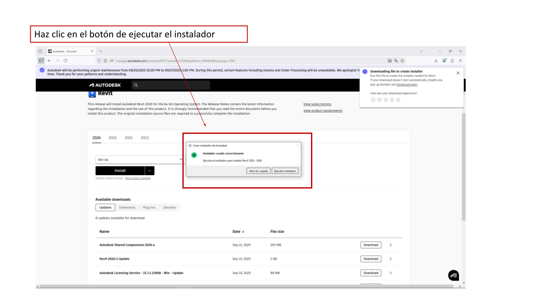Image resolution: width=538 pixels, height=303 pixels.
Task: Open a new browser tab
Action: 100,51
